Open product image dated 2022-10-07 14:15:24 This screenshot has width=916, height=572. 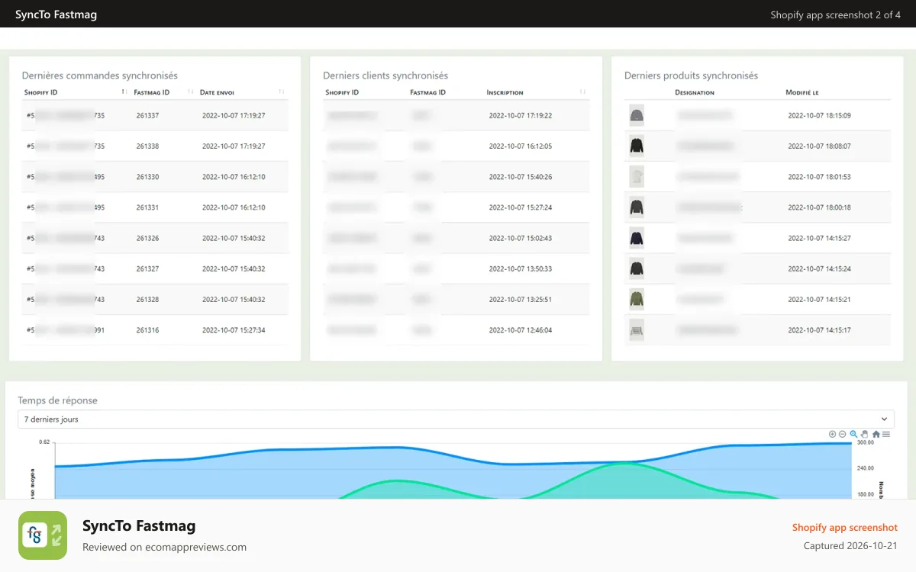coord(637,268)
